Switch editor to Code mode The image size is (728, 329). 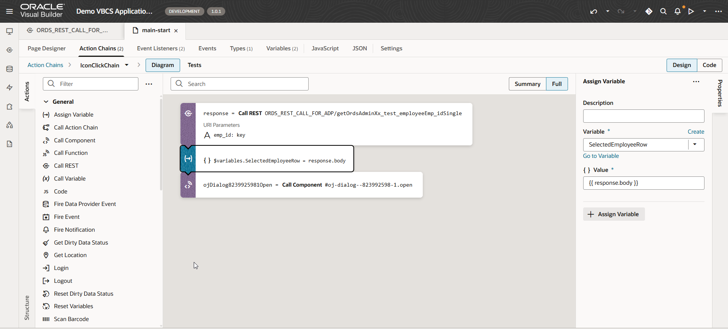709,65
